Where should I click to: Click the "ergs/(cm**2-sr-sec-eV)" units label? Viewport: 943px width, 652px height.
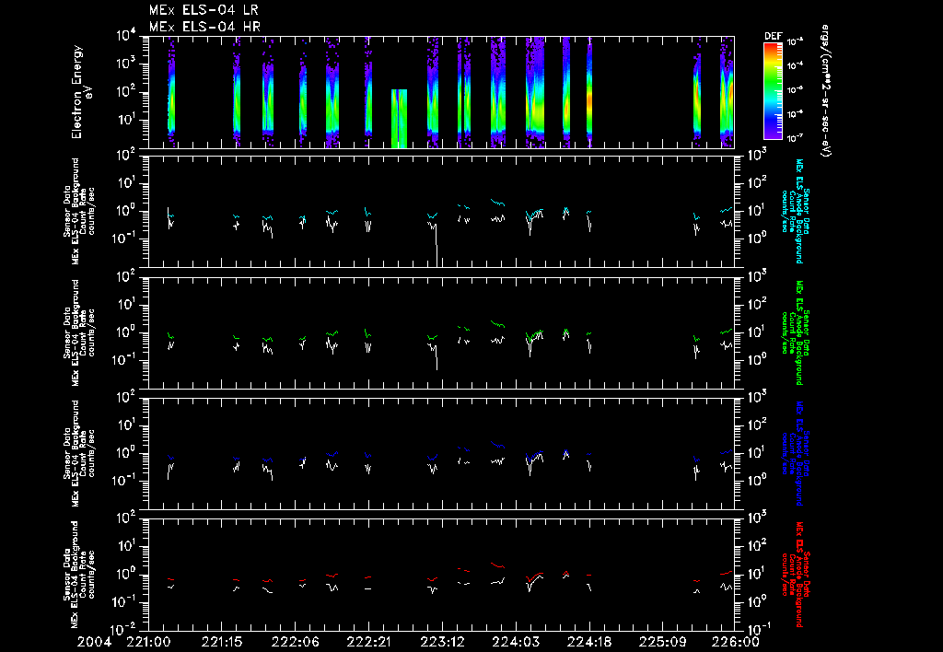pos(826,91)
